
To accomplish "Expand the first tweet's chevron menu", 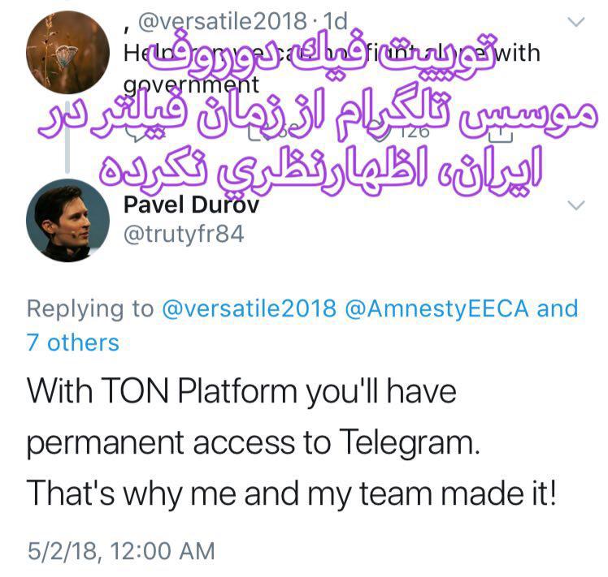I will pyautogui.click(x=575, y=24).
